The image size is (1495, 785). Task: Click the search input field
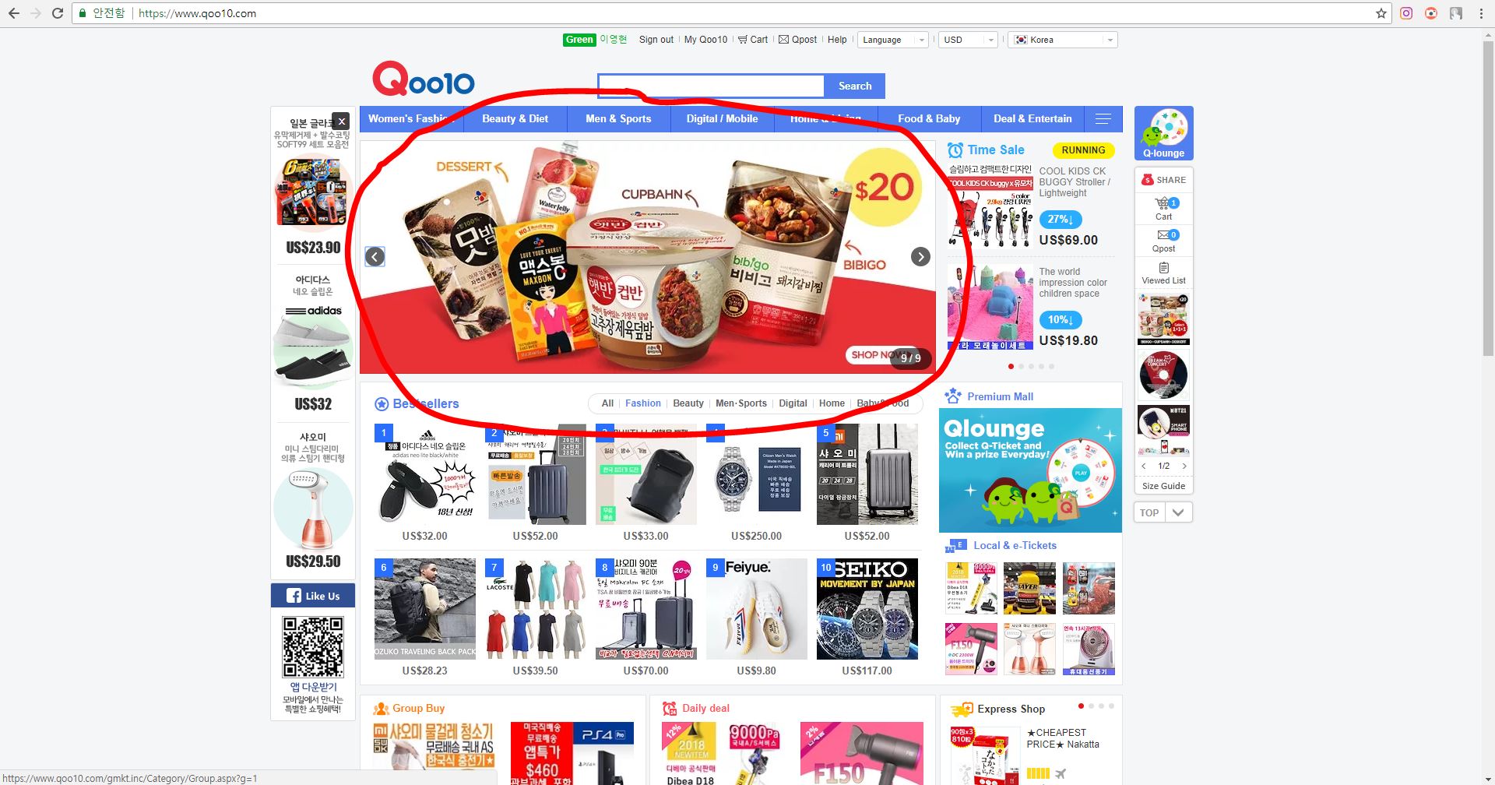711,86
